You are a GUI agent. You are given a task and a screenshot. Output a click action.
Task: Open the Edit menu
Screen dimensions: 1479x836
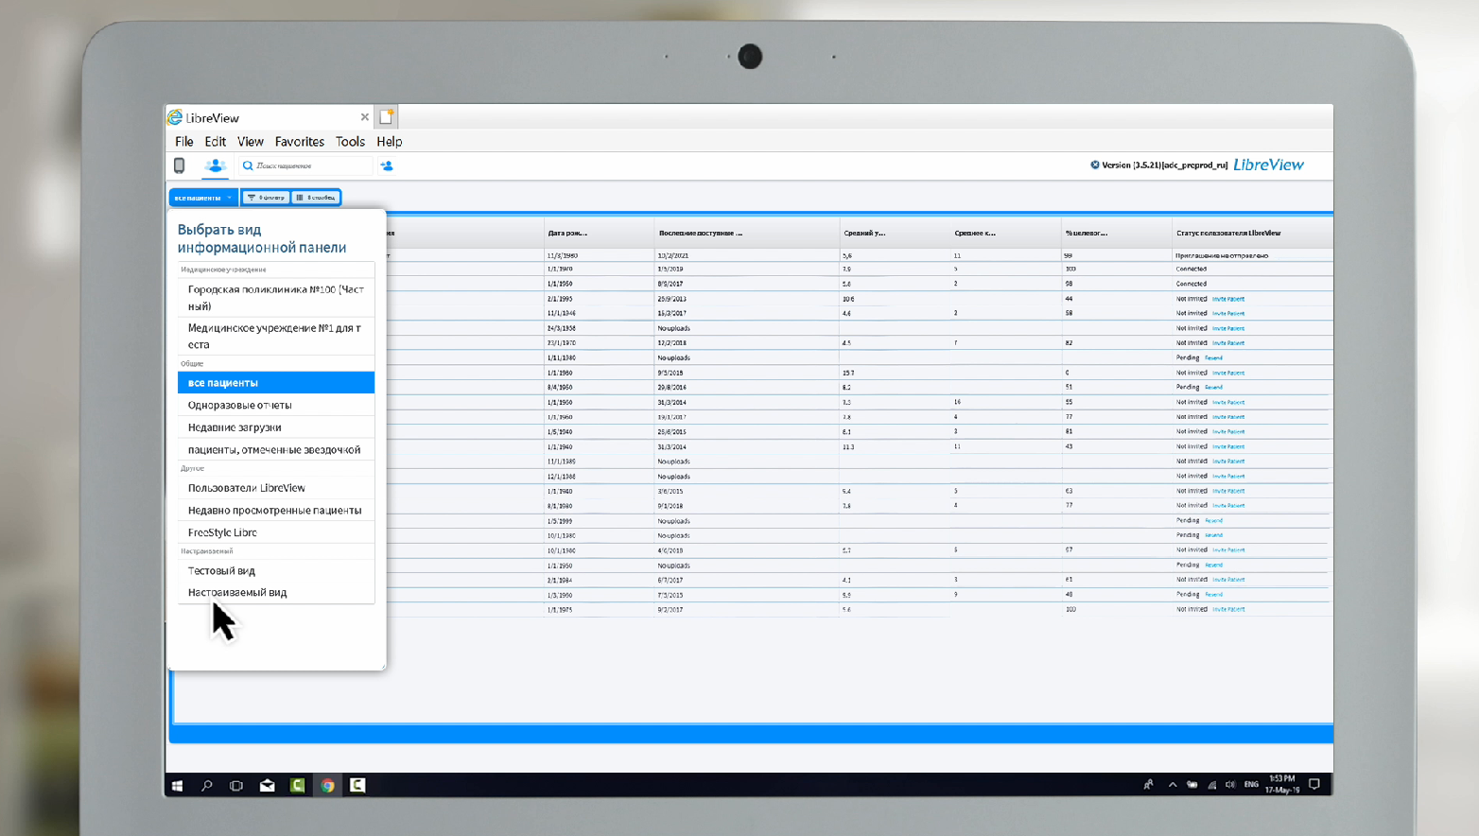pos(216,142)
